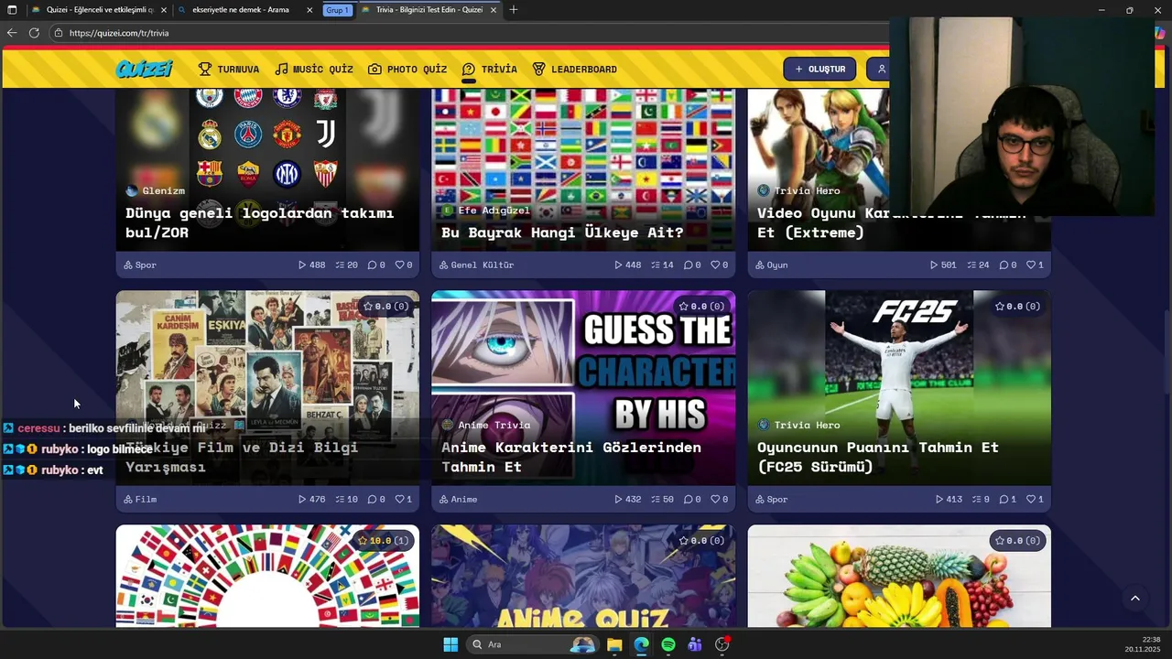Image resolution: width=1172 pixels, height=659 pixels.
Task: Click the Spor category on logos quiz
Action: coord(140,265)
